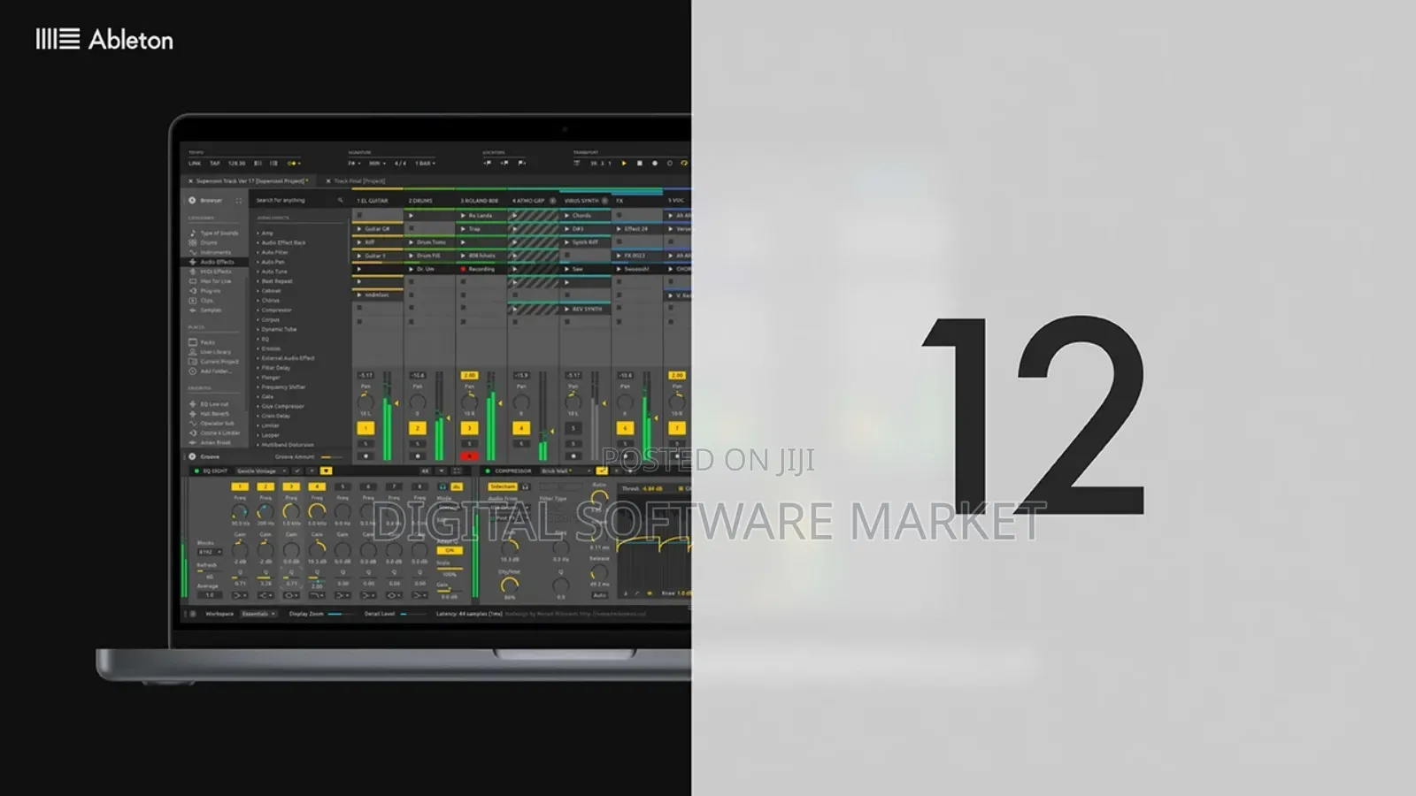Click the Recording clip's red record icon
This screenshot has width=1416, height=796.
point(463,269)
